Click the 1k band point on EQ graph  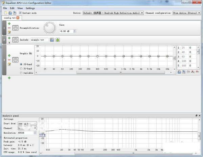[x=115, y=56]
